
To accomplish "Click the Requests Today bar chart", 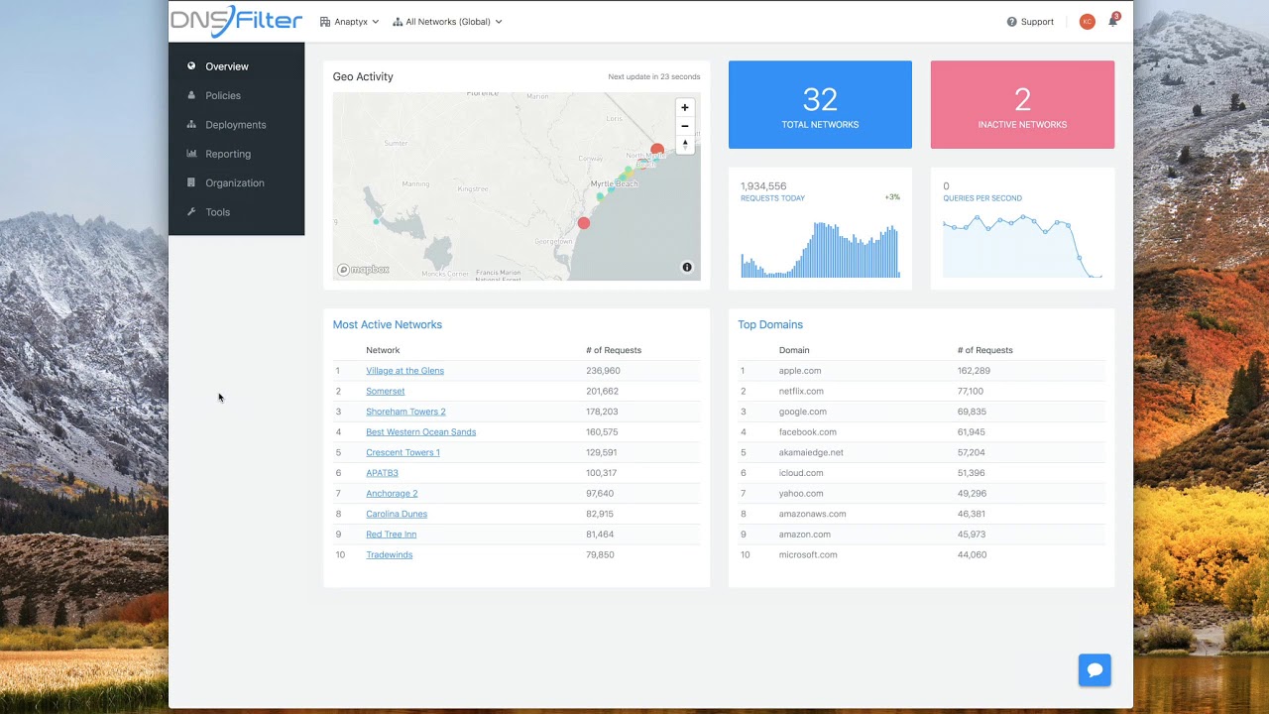I will pos(820,250).
